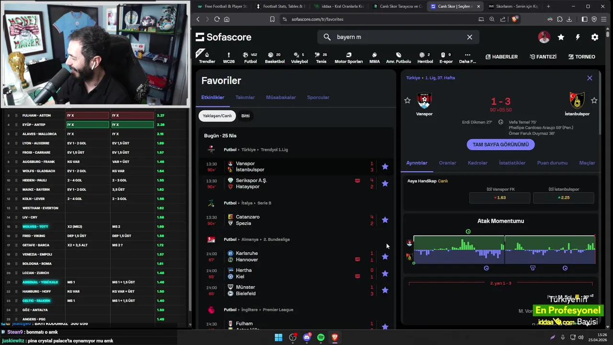Open the browser hamburger menu
Viewport: 613px width, 345px height.
604,19
